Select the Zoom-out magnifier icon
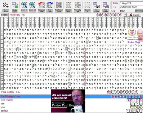The width and height of the screenshot is (143, 113). point(32,5)
